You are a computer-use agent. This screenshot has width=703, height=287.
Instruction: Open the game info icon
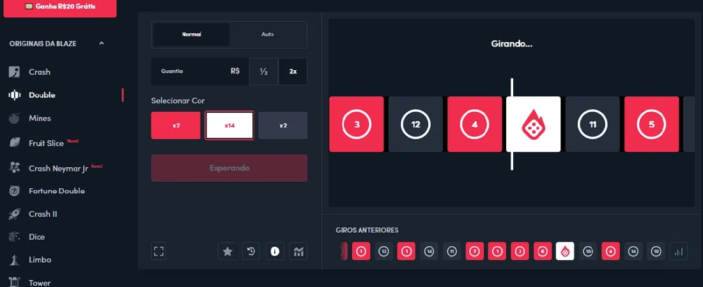pyautogui.click(x=275, y=251)
